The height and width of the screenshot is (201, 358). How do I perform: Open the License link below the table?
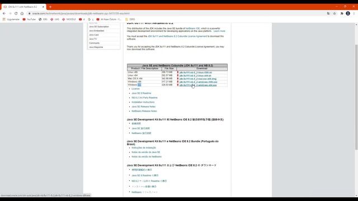click(x=135, y=89)
